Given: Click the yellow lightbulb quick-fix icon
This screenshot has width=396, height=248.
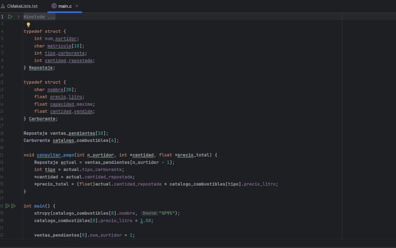Looking at the screenshot, I should (x=29, y=24).
